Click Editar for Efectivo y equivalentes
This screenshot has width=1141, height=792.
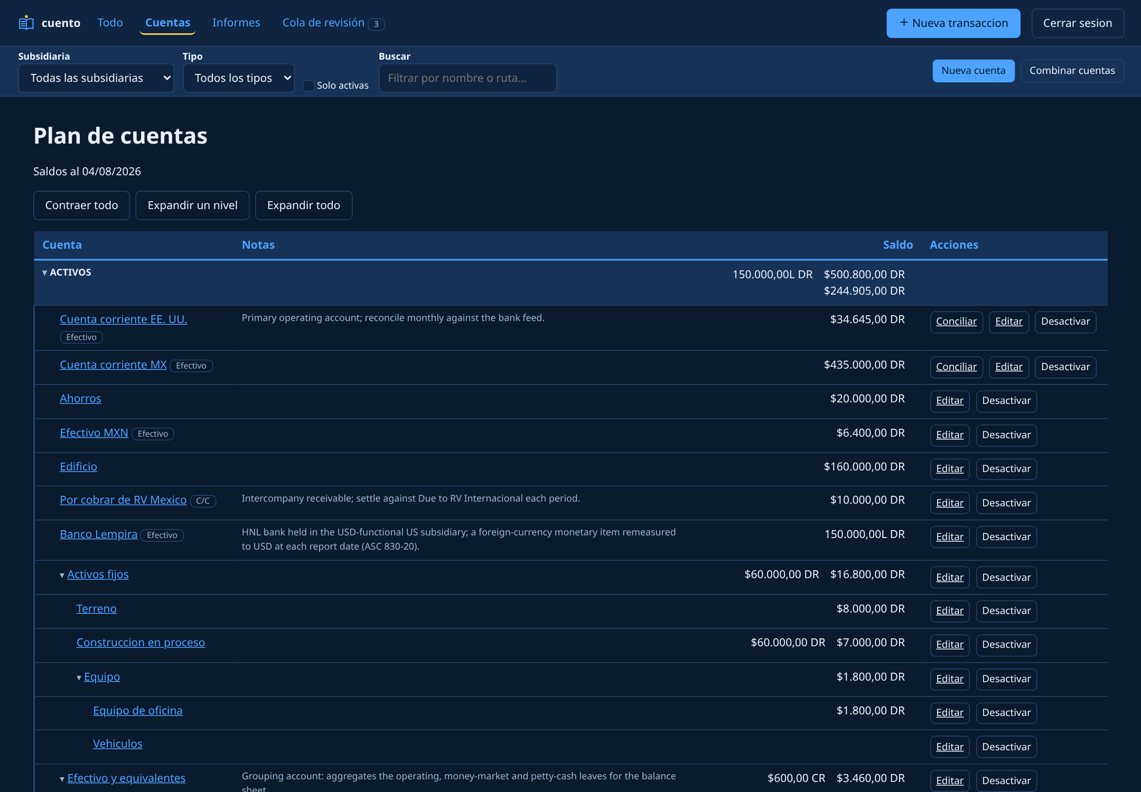pyautogui.click(x=949, y=781)
